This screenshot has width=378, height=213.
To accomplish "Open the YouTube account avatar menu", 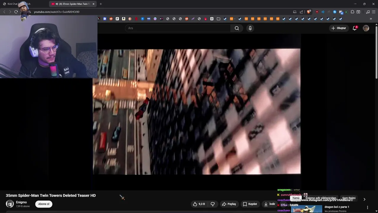I will (366, 28).
